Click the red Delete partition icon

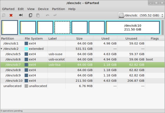click(x=11, y=15)
